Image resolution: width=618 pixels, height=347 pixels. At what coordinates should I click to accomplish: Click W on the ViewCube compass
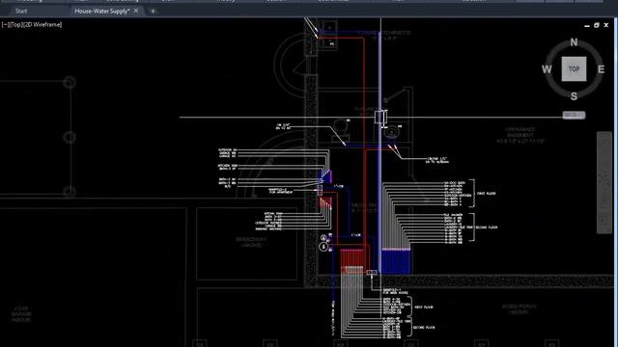pos(547,69)
